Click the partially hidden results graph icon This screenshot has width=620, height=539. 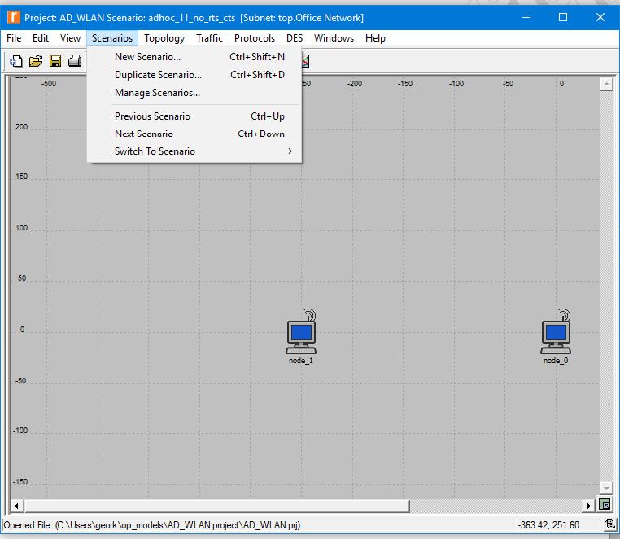click(306, 61)
